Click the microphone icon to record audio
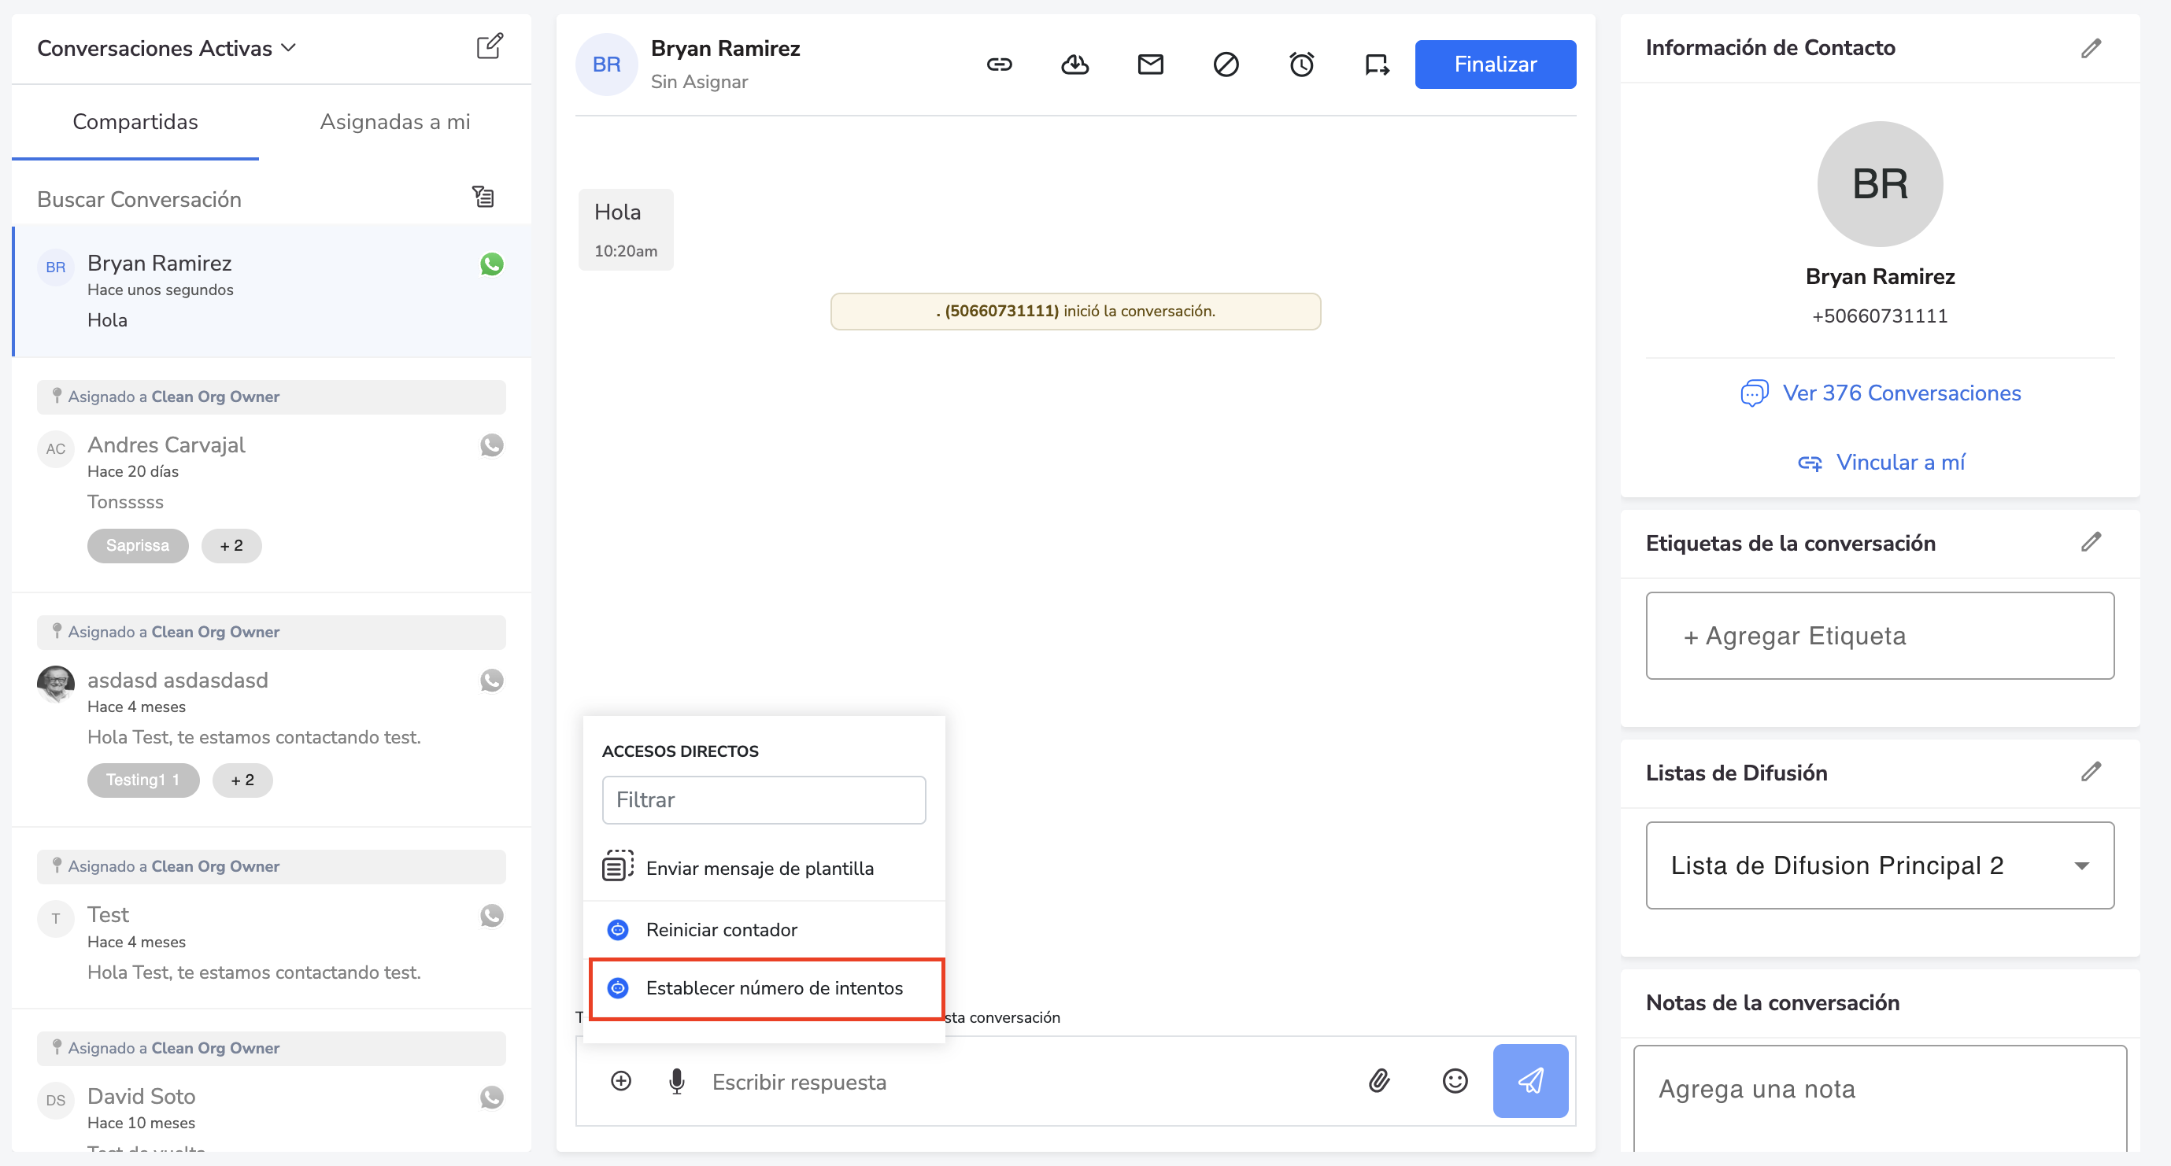The image size is (2171, 1166). [676, 1081]
